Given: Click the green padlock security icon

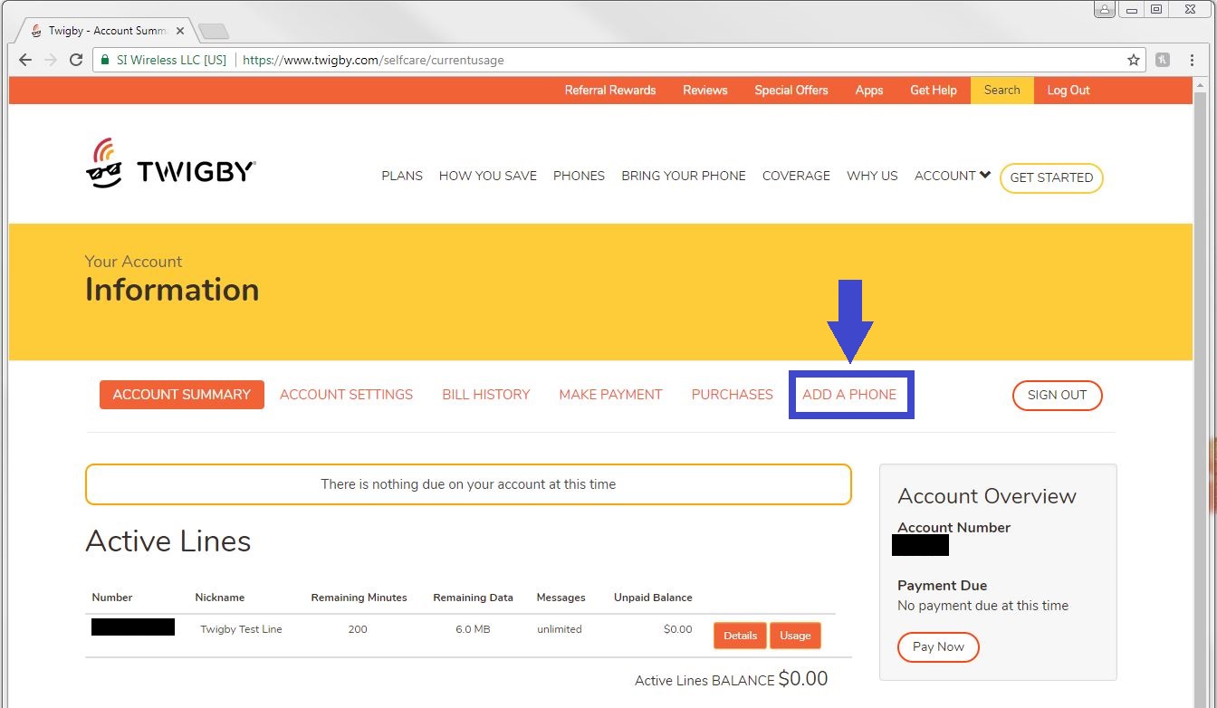Looking at the screenshot, I should tap(105, 60).
